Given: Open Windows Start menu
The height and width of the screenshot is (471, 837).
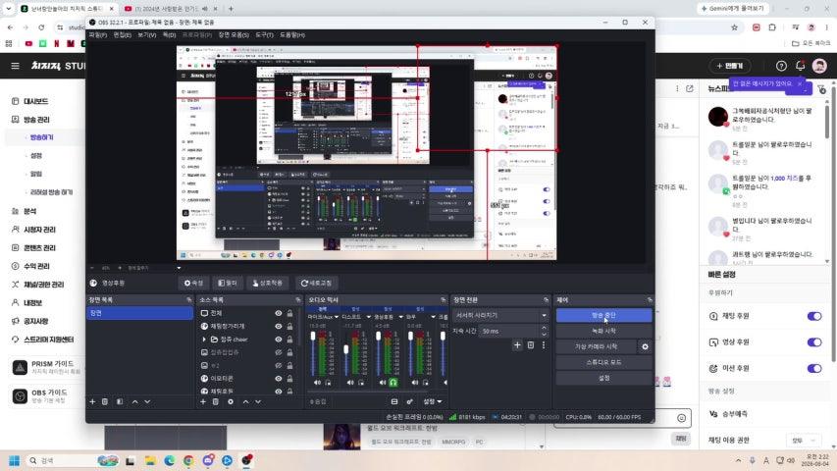Looking at the screenshot, I should (x=15, y=460).
